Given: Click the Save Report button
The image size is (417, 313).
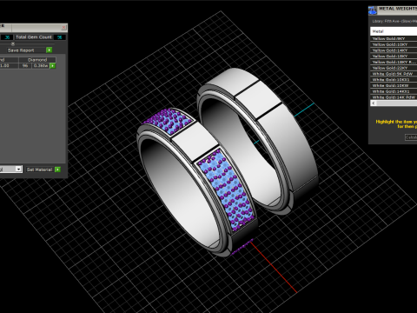Looking at the screenshot, I should (x=26, y=50).
